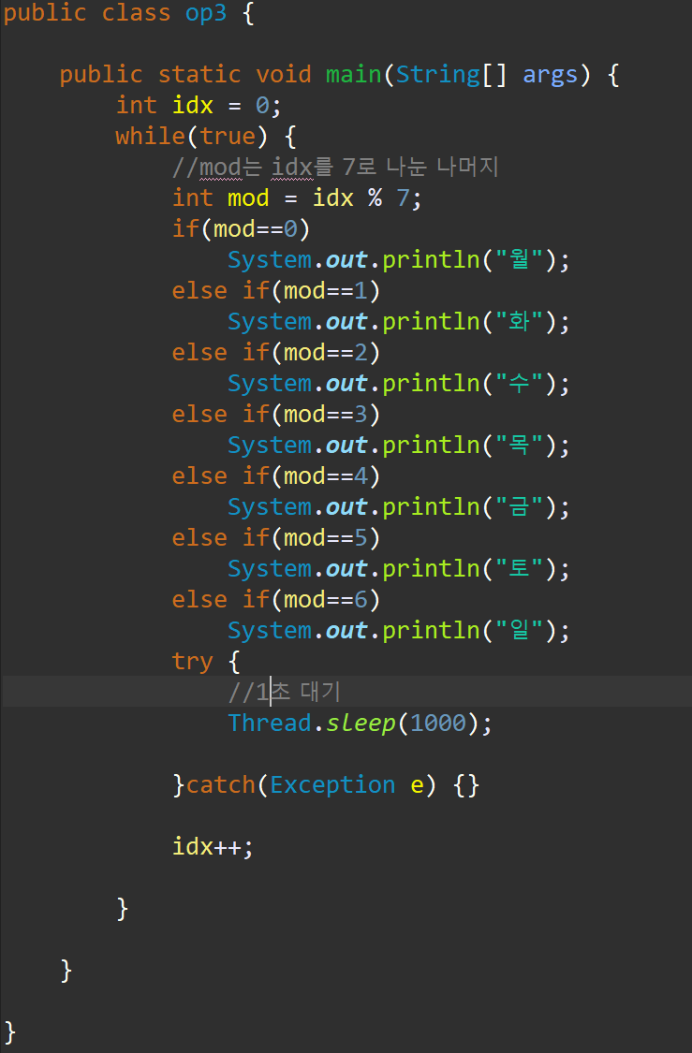The image size is (692, 1053).
Task: Click the catch(Exception e) line
Action: pos(326,785)
